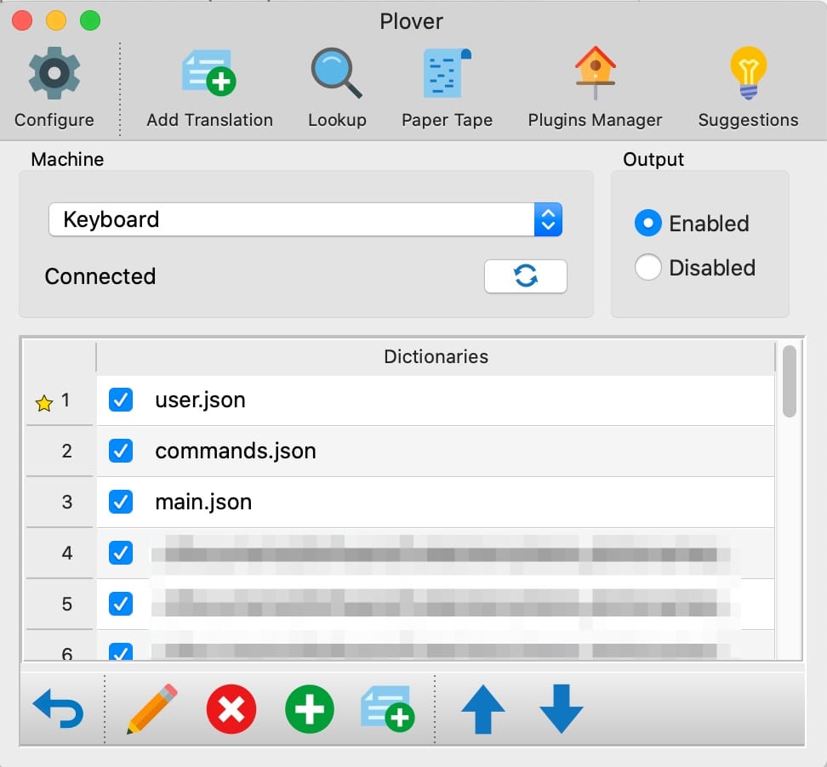
Task: Click the dictionaries list scrollbar
Action: click(789, 381)
